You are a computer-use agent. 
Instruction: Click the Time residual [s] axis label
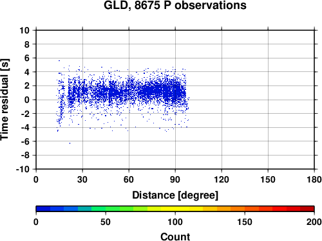click(5, 100)
